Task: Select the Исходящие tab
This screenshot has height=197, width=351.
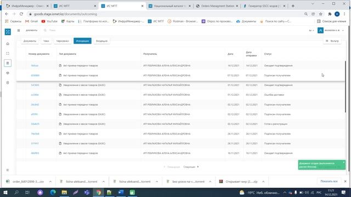Action: pyautogui.click(x=82, y=41)
